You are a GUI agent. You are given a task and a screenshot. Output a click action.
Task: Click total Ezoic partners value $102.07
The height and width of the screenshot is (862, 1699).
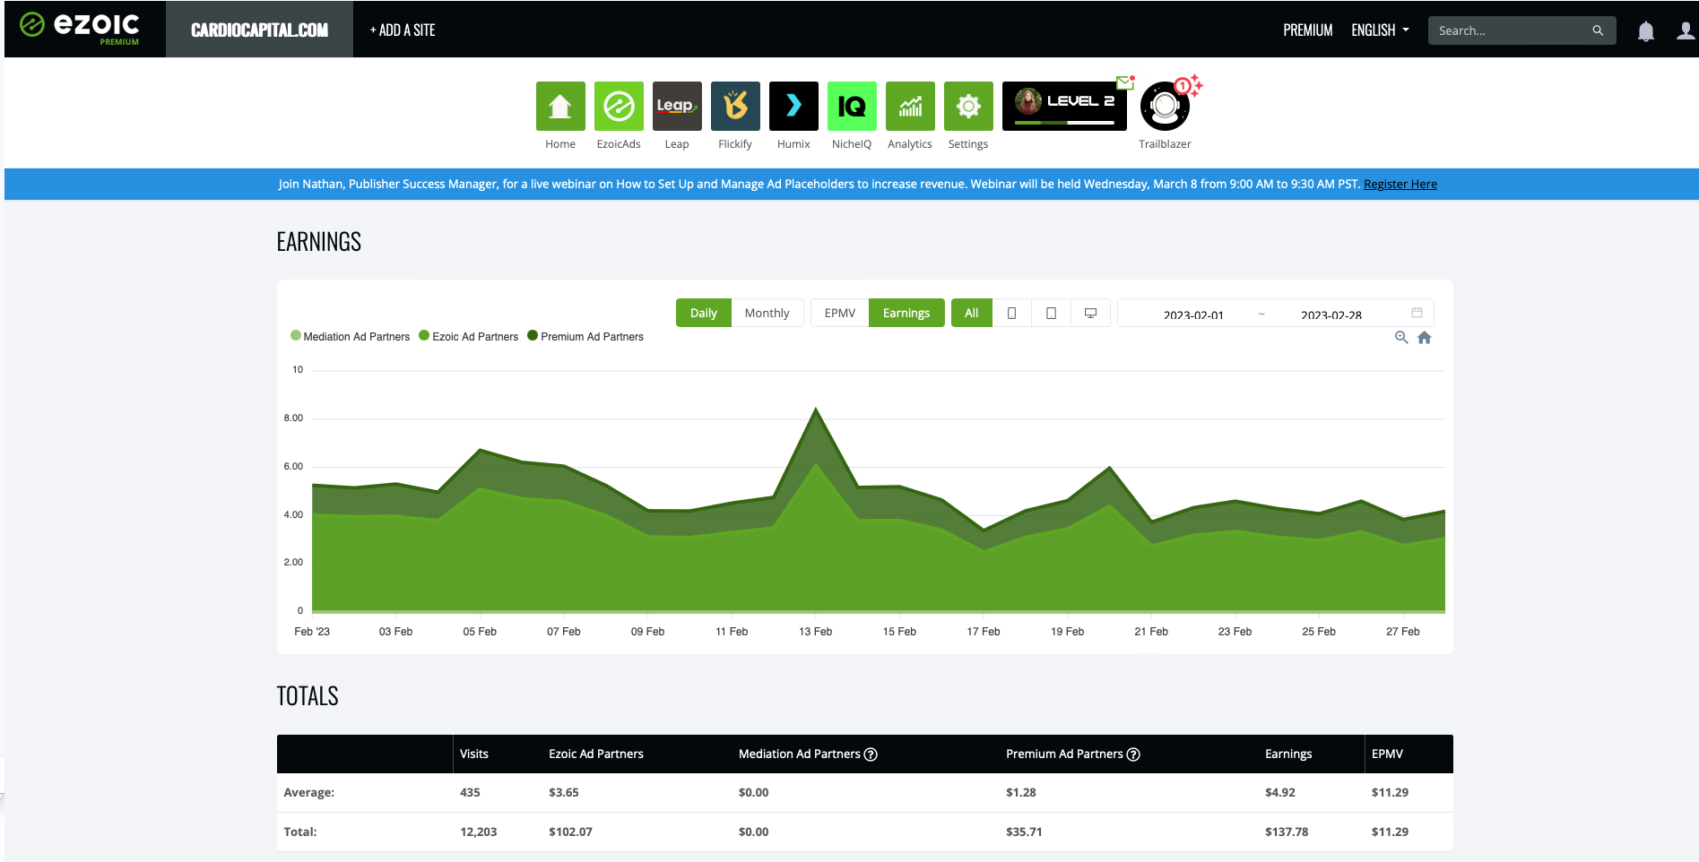[x=571, y=832]
